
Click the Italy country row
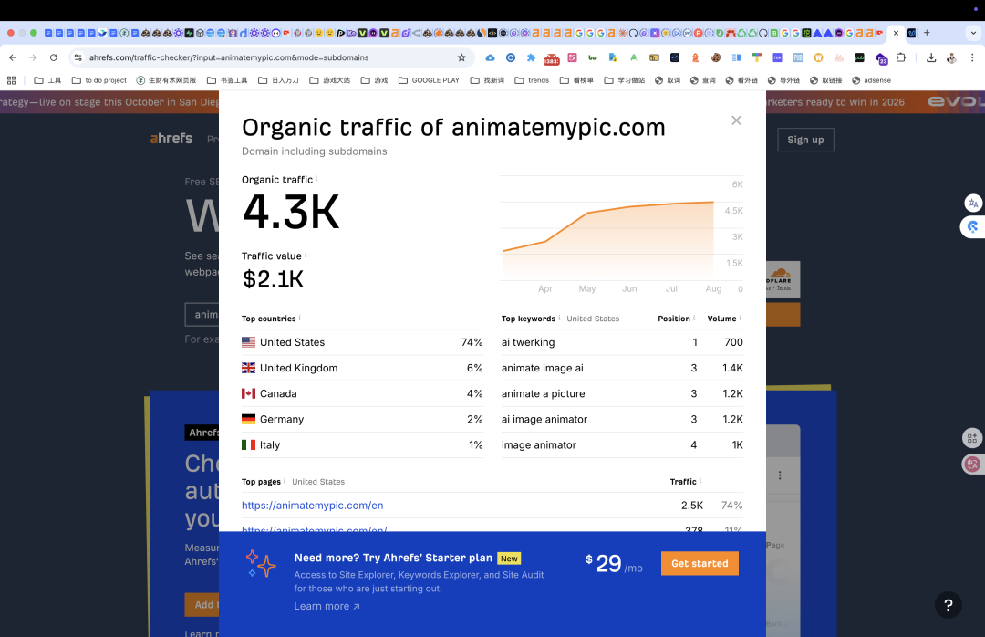coord(362,445)
